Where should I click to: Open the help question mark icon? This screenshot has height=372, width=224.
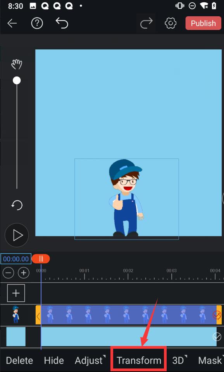[x=37, y=23]
